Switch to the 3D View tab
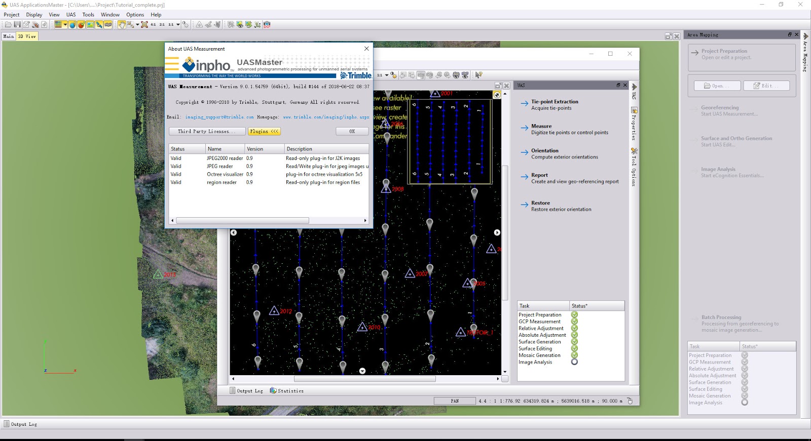The image size is (811, 441). (x=27, y=36)
